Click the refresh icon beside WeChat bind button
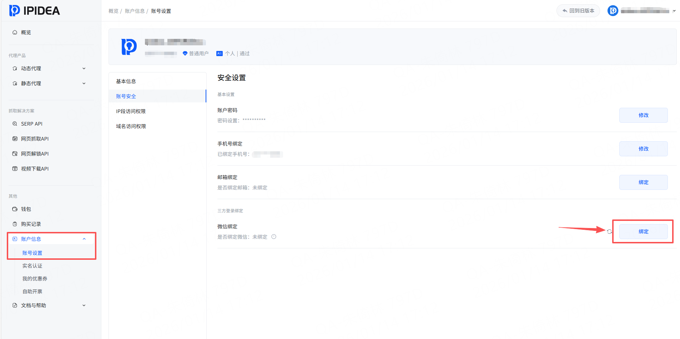 pos(609,232)
